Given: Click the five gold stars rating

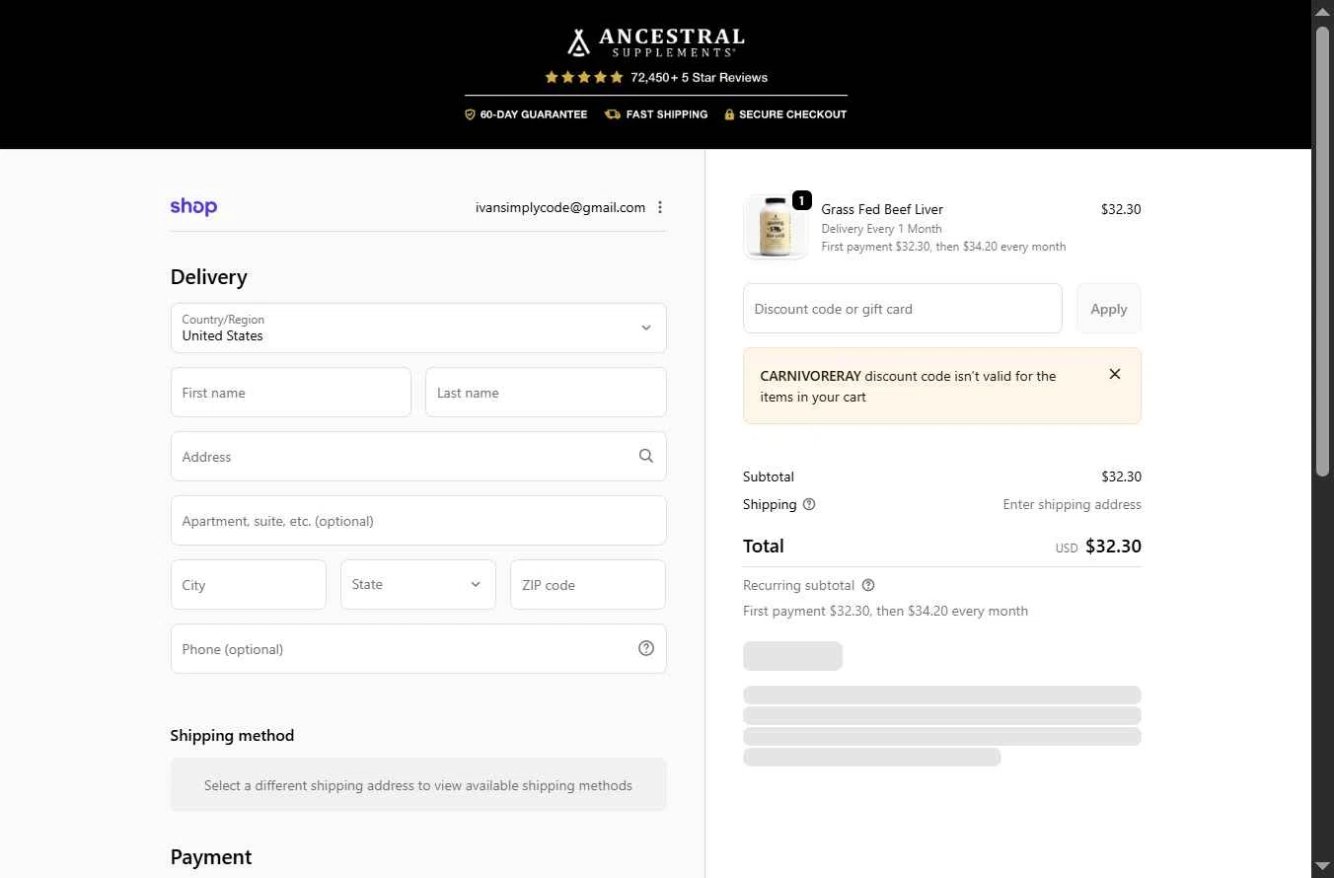Looking at the screenshot, I should coord(584,77).
